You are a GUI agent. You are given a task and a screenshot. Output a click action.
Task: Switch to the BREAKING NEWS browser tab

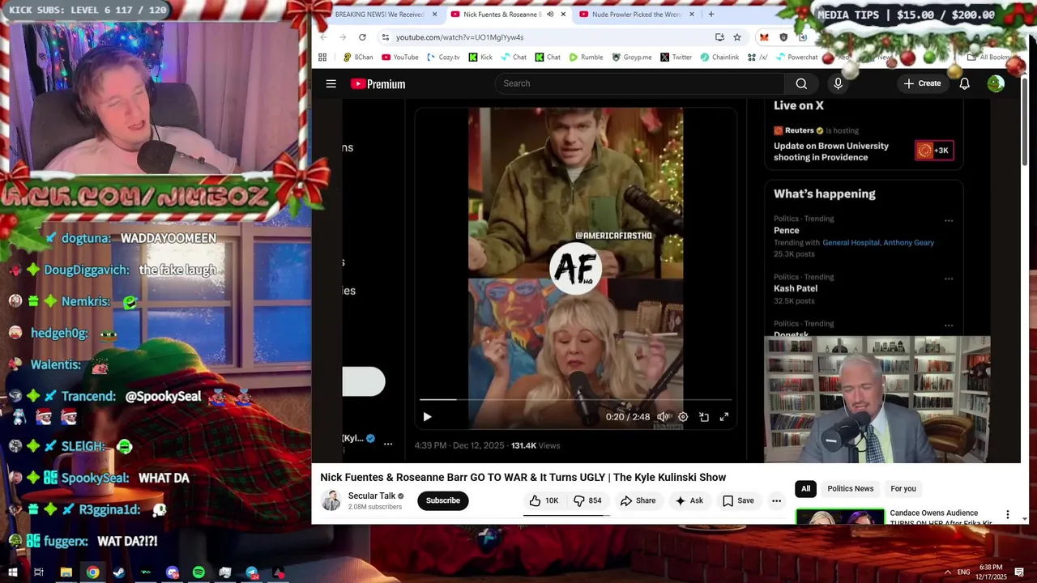[x=379, y=14]
